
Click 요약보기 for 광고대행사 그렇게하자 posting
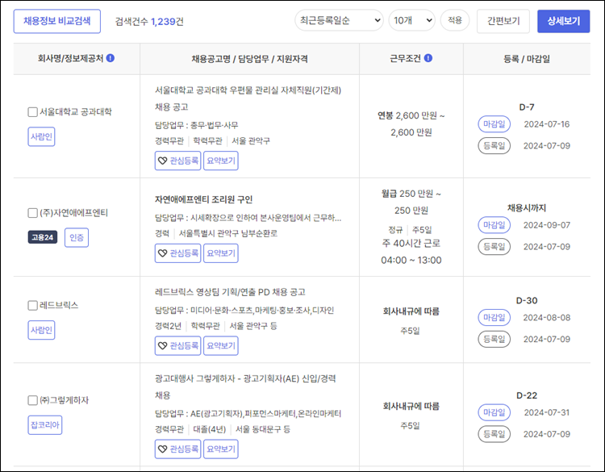(x=221, y=449)
